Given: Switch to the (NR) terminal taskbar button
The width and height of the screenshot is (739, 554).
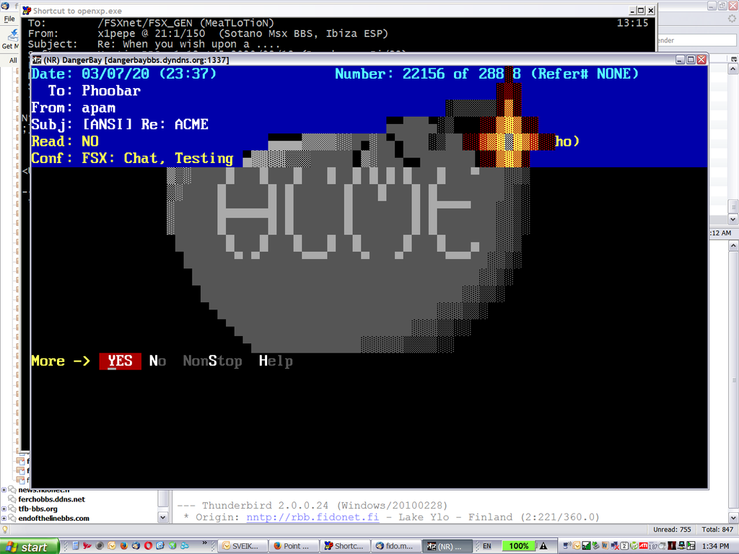Looking at the screenshot, I should click(447, 546).
